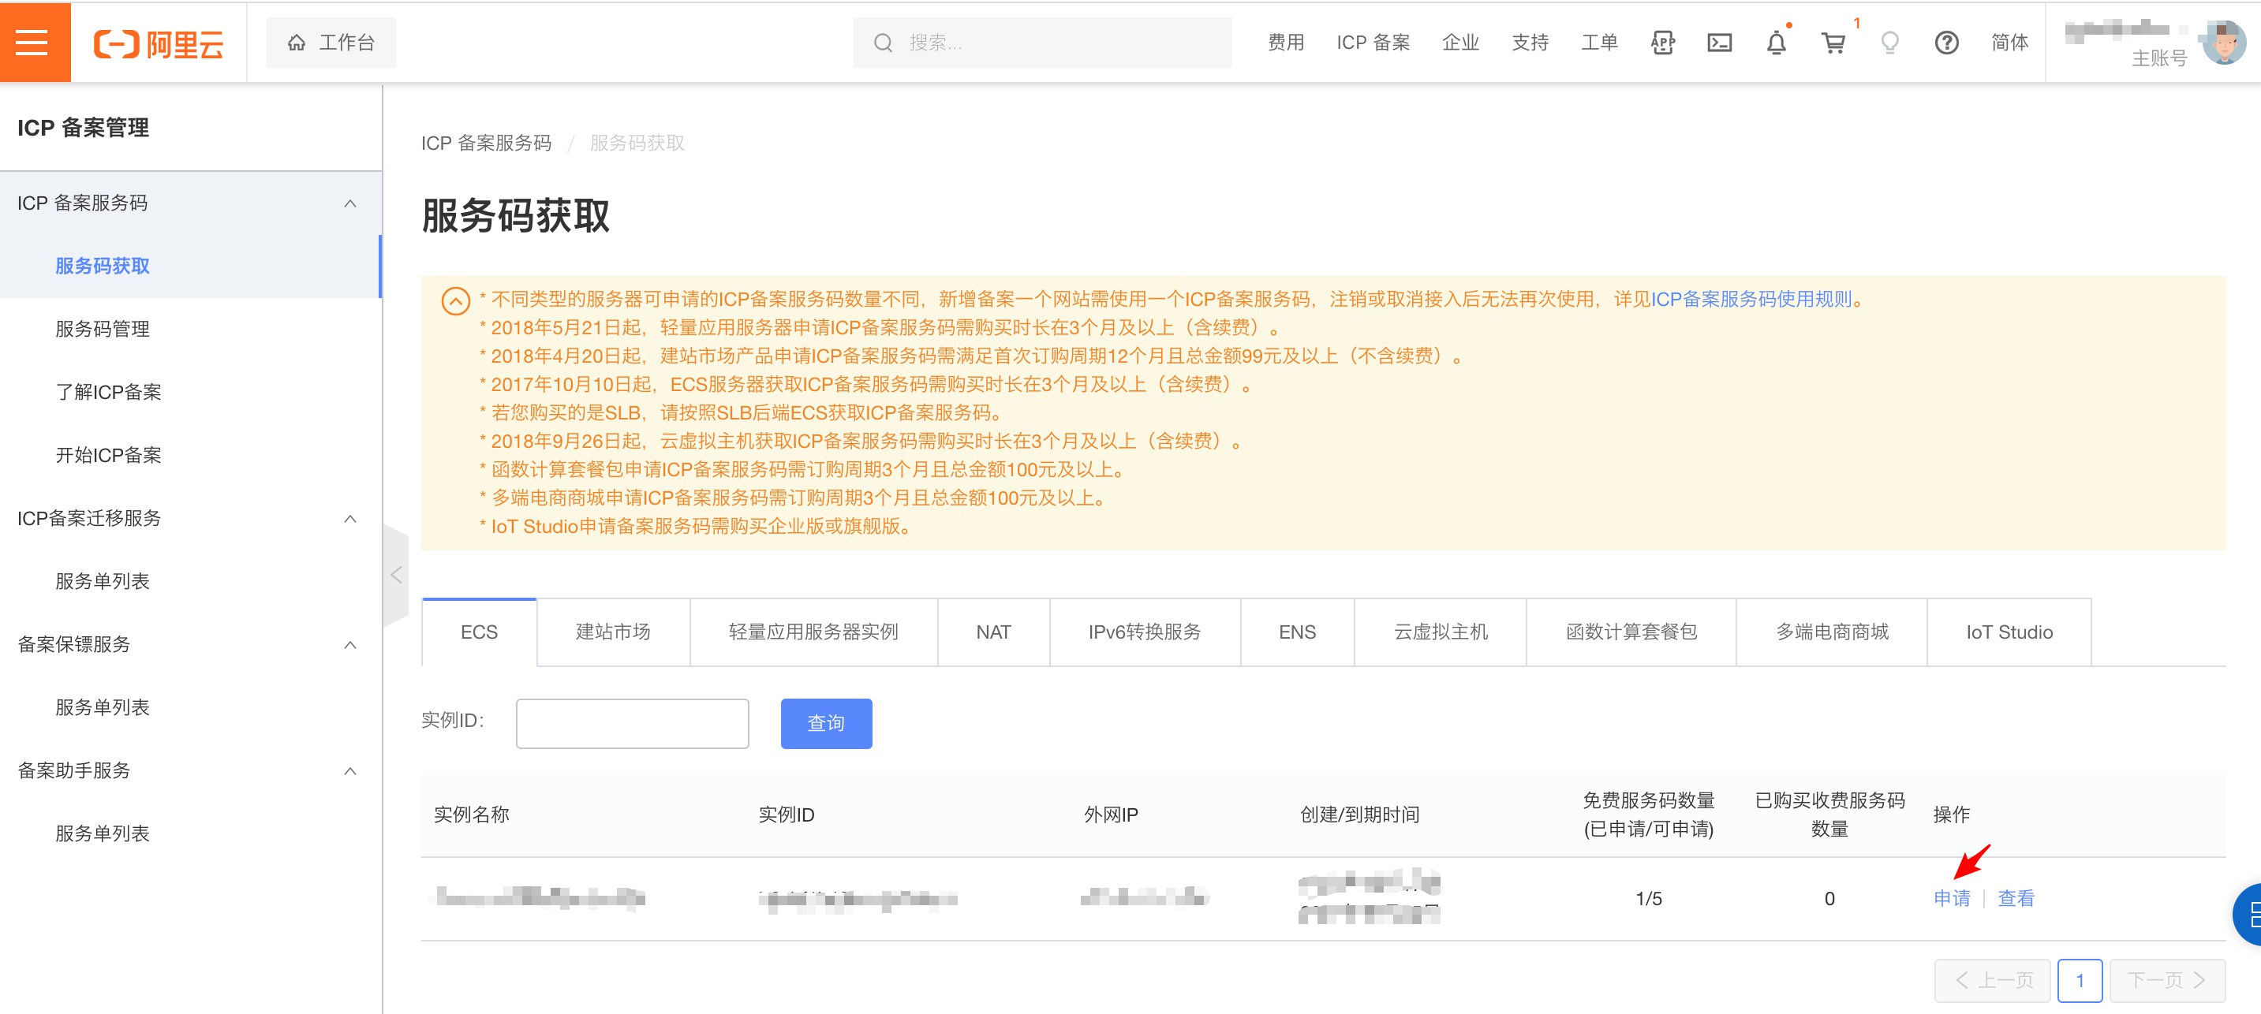Open the floating blue widget icon
Viewport: 2261px width, 1014px height.
(x=2248, y=915)
